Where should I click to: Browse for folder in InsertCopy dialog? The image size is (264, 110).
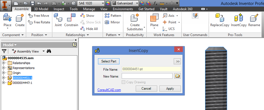[178, 76]
